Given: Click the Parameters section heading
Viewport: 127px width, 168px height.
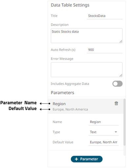Looking at the screenshot, I should pos(63,93).
